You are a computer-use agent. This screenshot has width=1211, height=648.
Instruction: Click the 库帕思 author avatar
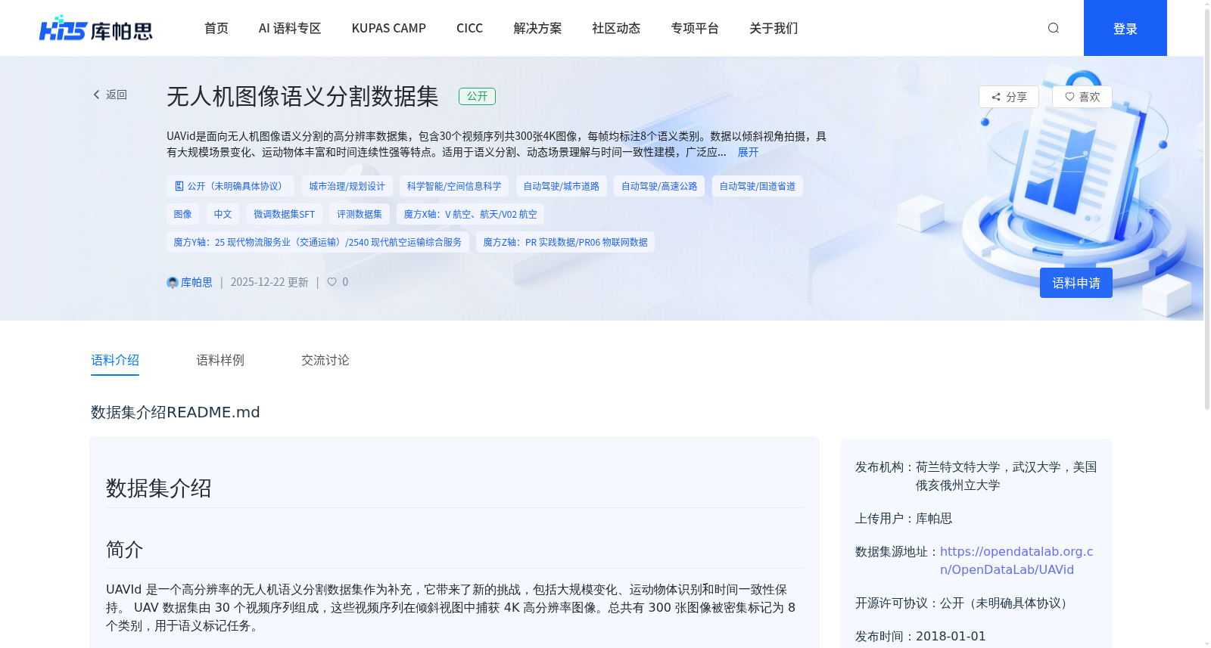173,282
